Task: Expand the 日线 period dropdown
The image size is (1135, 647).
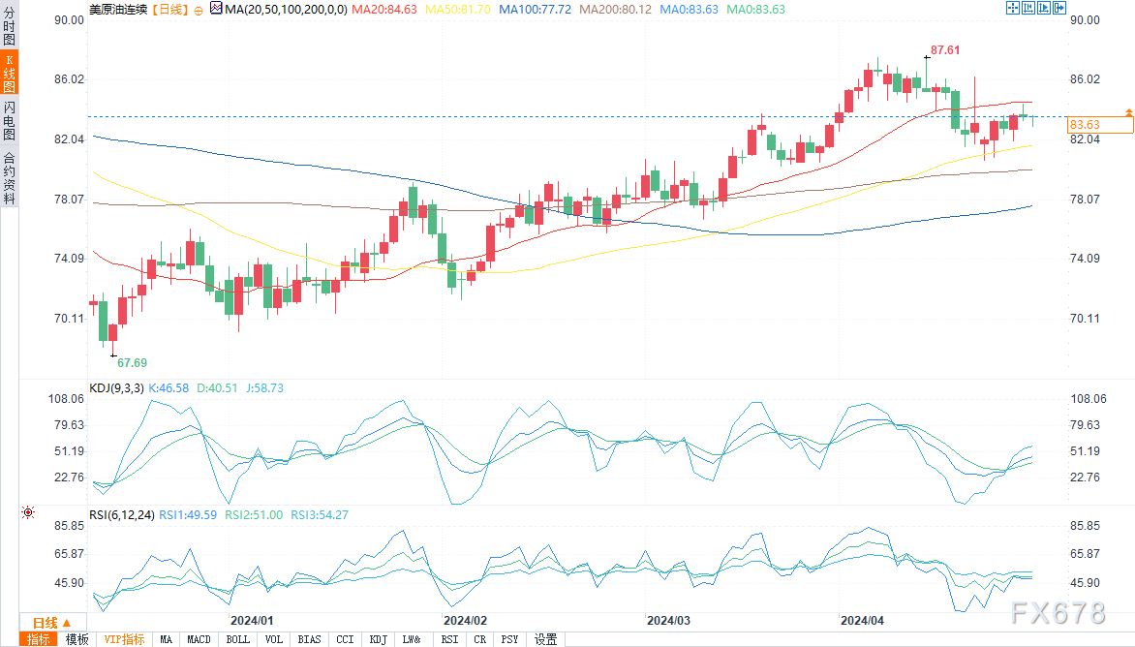Action: tap(45, 623)
